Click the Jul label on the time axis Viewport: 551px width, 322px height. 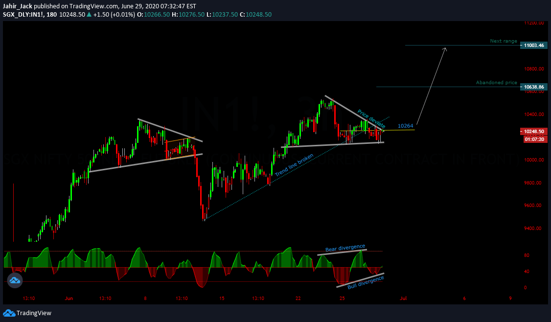click(x=403, y=298)
